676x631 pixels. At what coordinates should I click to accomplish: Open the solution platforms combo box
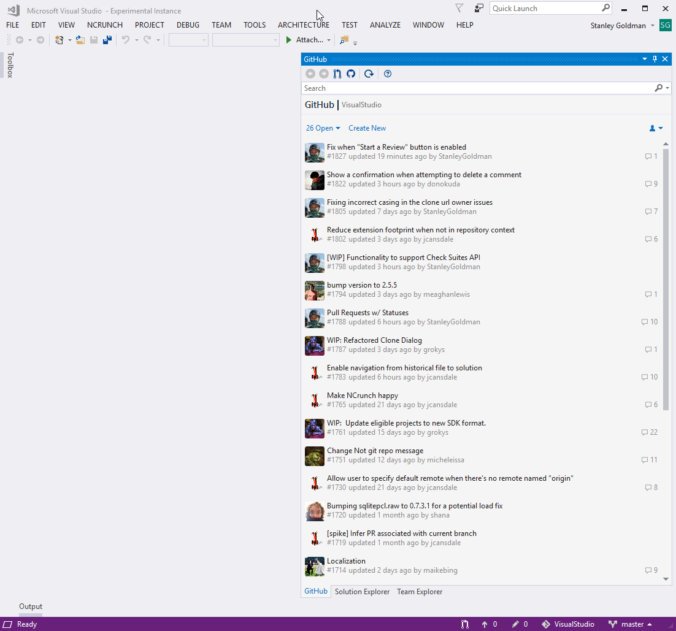pos(246,40)
